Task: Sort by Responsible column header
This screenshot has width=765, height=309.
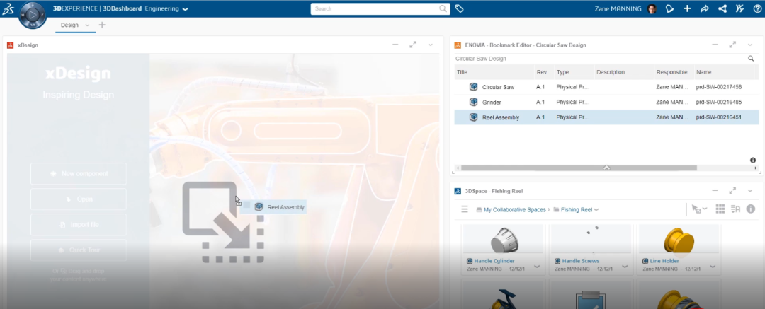Action: coord(674,72)
